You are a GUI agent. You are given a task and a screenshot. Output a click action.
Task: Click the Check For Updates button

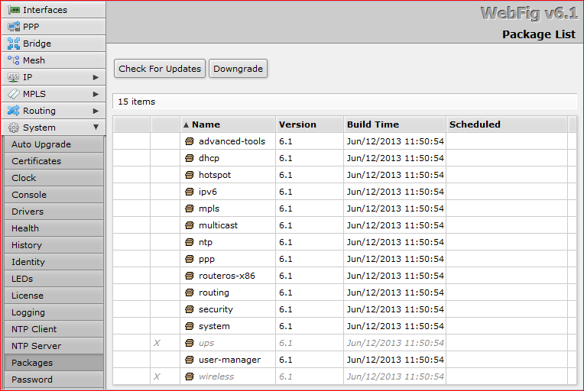point(160,69)
